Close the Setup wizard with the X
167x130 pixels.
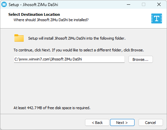159,4
